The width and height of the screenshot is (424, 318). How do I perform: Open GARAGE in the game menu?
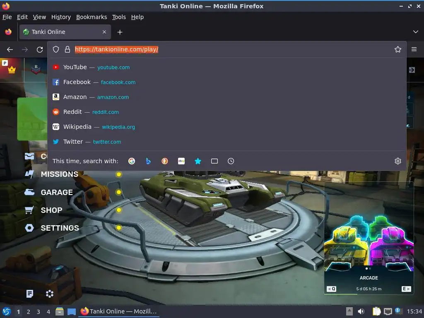[57, 193]
